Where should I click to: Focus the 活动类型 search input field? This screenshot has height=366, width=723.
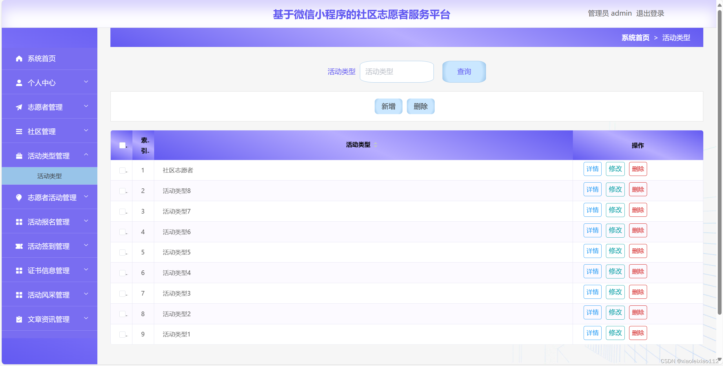397,72
